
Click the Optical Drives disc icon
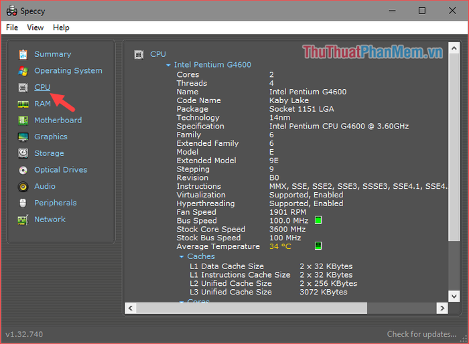click(23, 170)
